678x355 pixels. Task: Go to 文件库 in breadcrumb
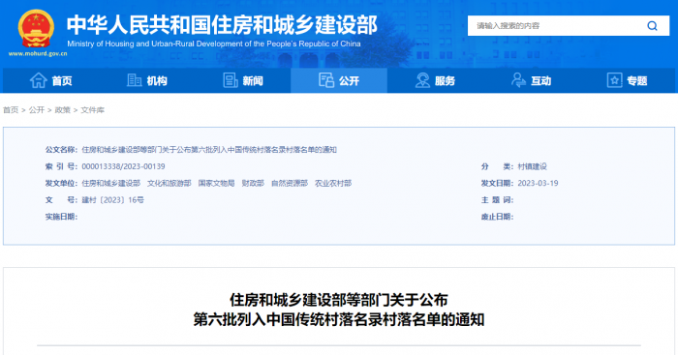coord(93,110)
